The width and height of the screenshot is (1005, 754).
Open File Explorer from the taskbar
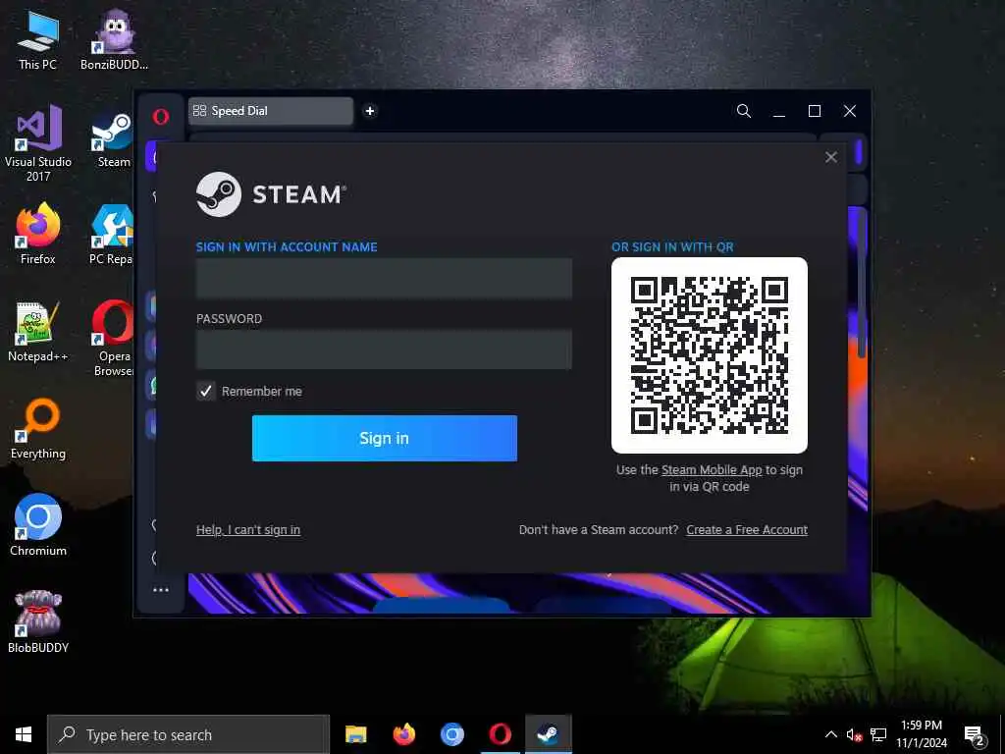355,734
